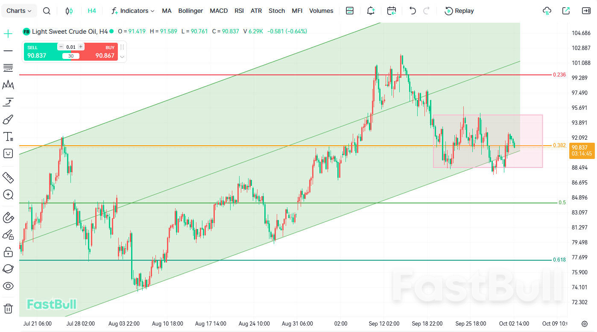
Task: Open the share chart popout button
Action: (566, 11)
